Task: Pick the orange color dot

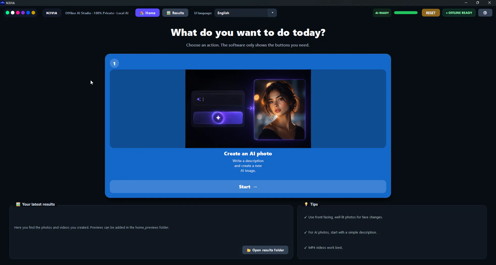Action: (33, 13)
